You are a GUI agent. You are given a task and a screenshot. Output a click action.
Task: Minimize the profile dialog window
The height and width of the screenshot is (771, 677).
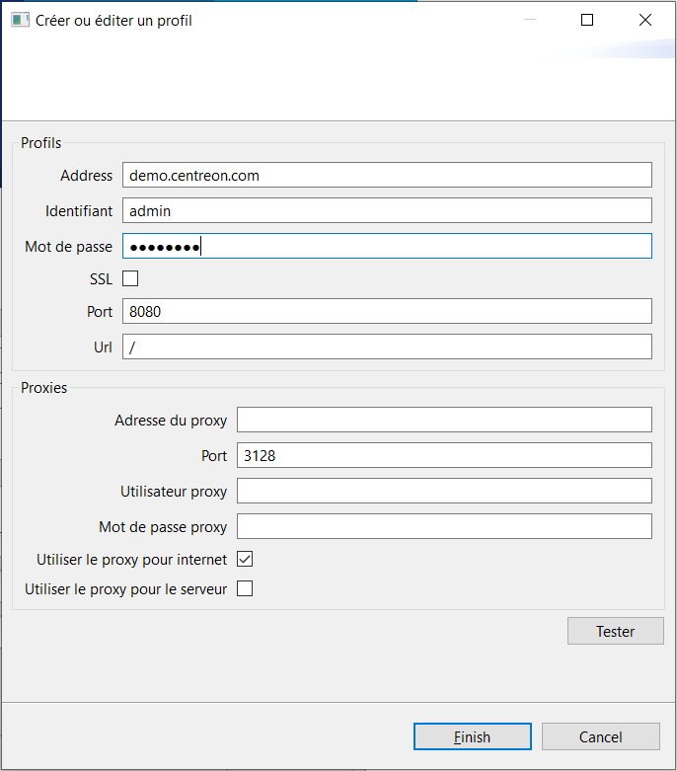[530, 20]
